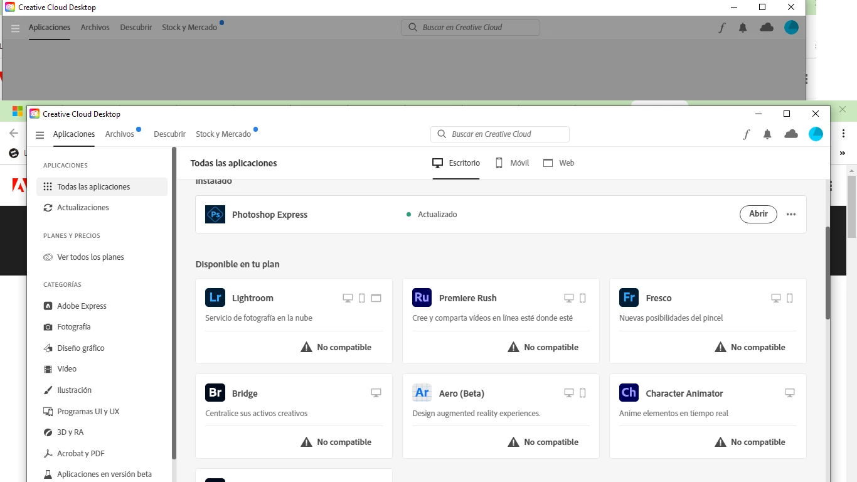Click the desktop platform icon on Bridge card
Viewport: 857px width, 482px height.
pos(376,394)
